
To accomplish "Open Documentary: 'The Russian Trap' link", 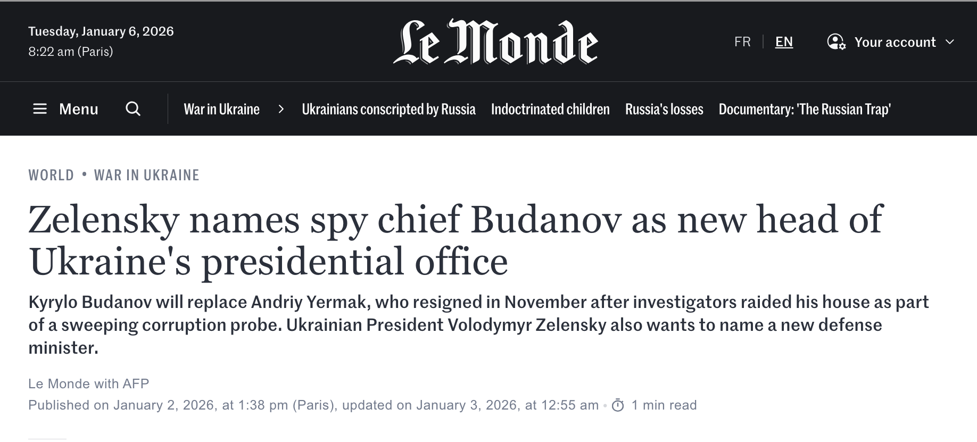I will [805, 109].
